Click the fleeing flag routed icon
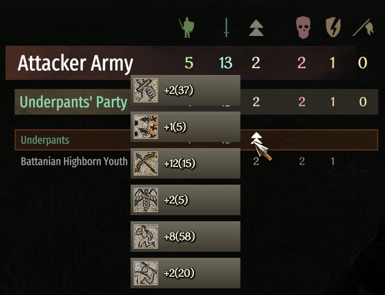The width and height of the screenshot is (385, 295). click(x=363, y=27)
